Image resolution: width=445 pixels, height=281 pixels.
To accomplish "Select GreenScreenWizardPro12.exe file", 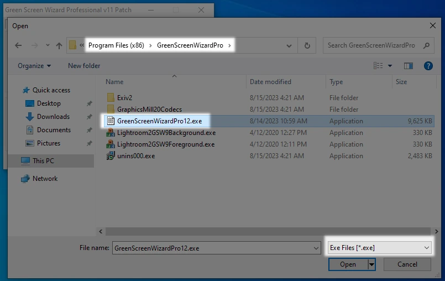I will click(x=159, y=121).
